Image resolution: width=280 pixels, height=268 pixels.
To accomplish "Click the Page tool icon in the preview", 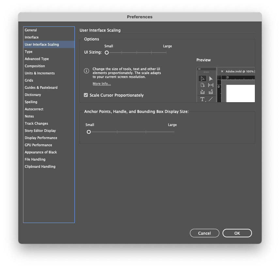I will click(x=203, y=85).
